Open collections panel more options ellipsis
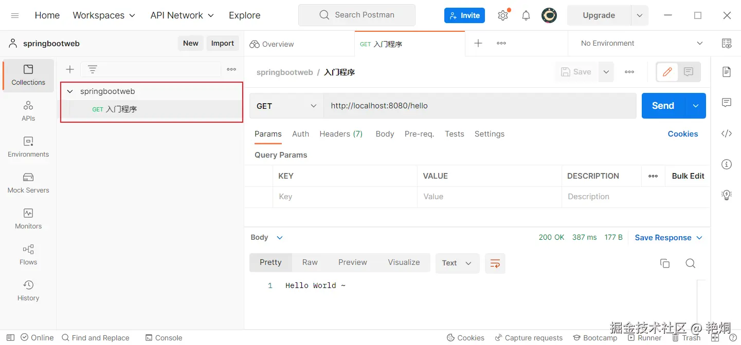The height and width of the screenshot is (345, 741). pos(231,69)
